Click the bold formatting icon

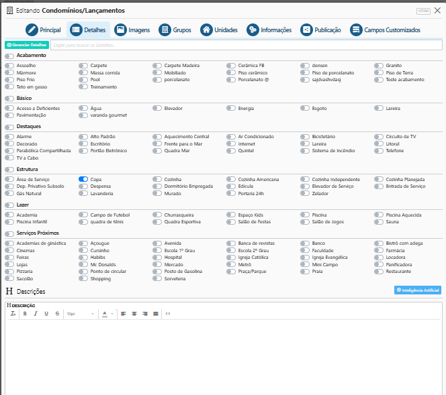(25, 313)
